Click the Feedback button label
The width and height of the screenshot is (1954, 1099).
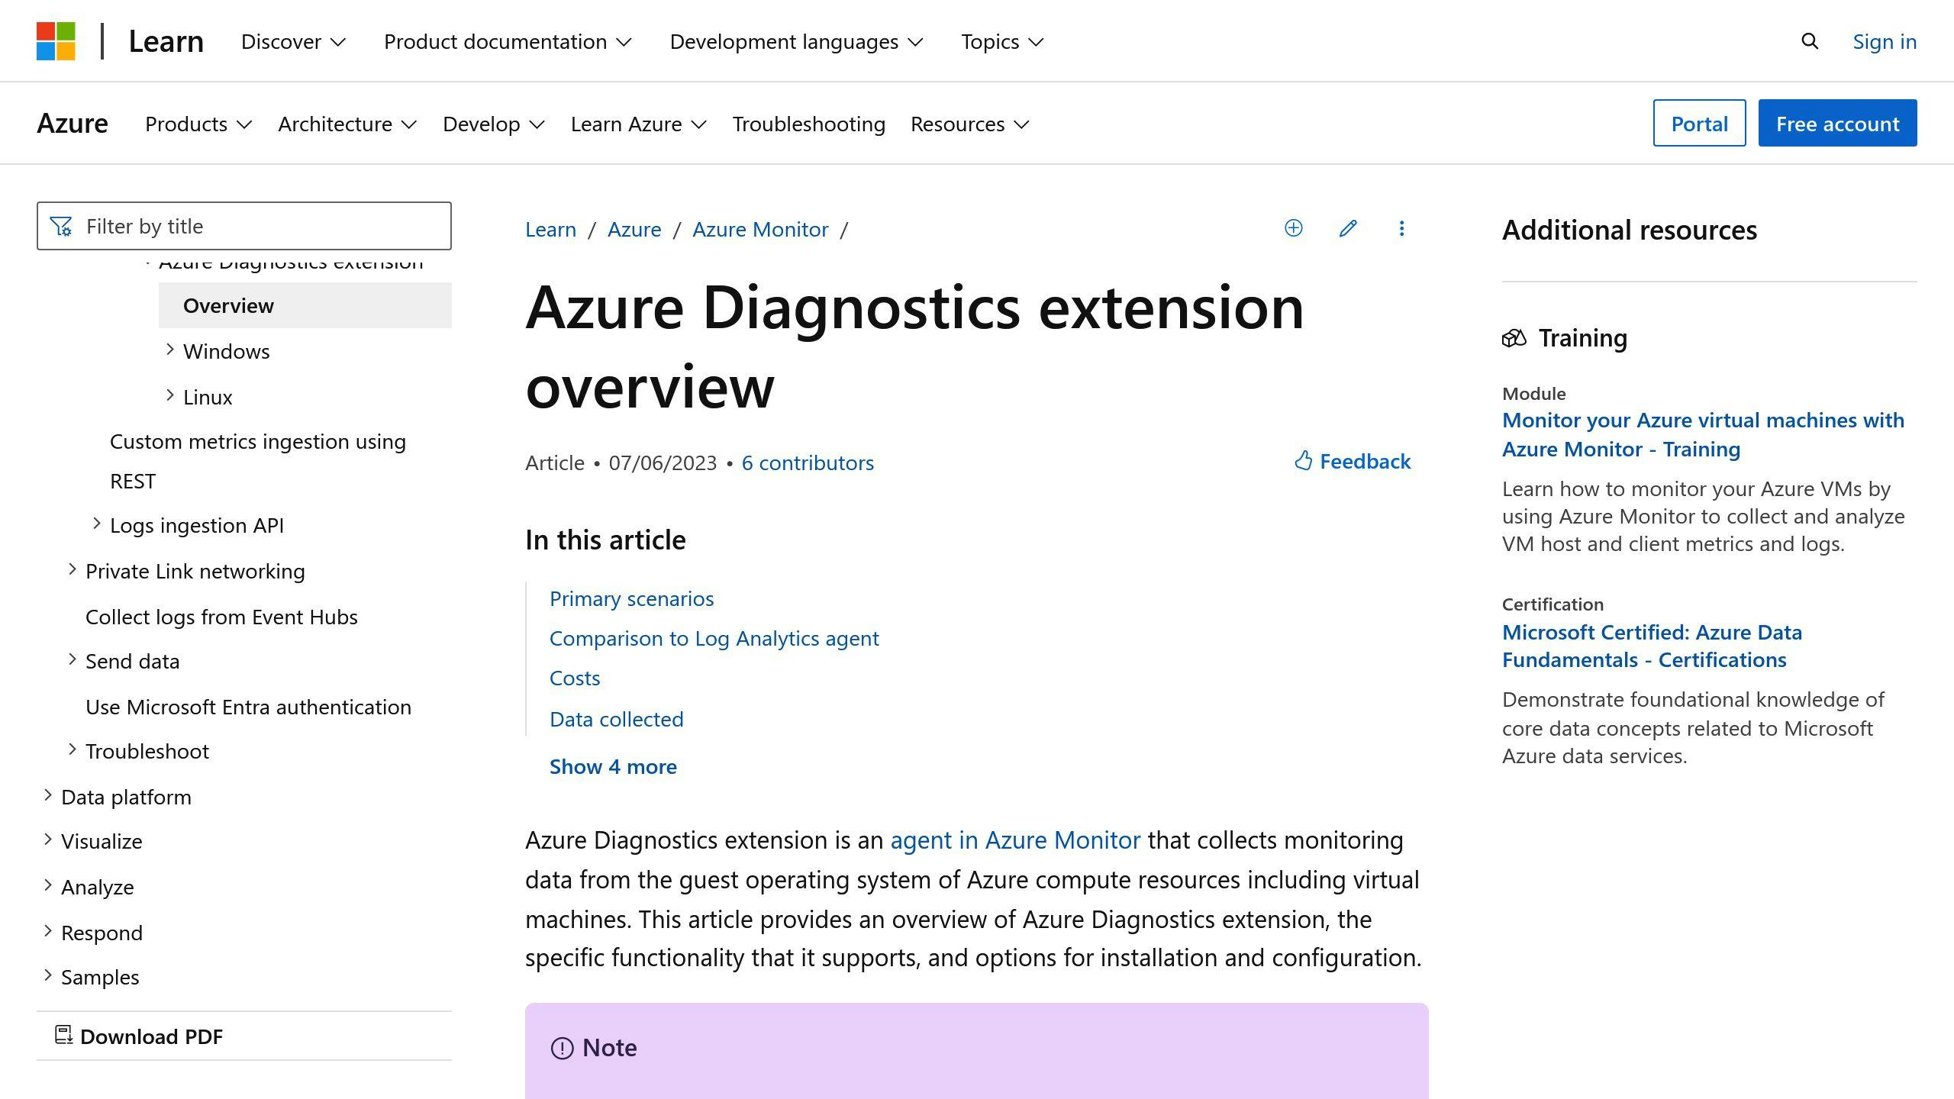(x=1365, y=461)
